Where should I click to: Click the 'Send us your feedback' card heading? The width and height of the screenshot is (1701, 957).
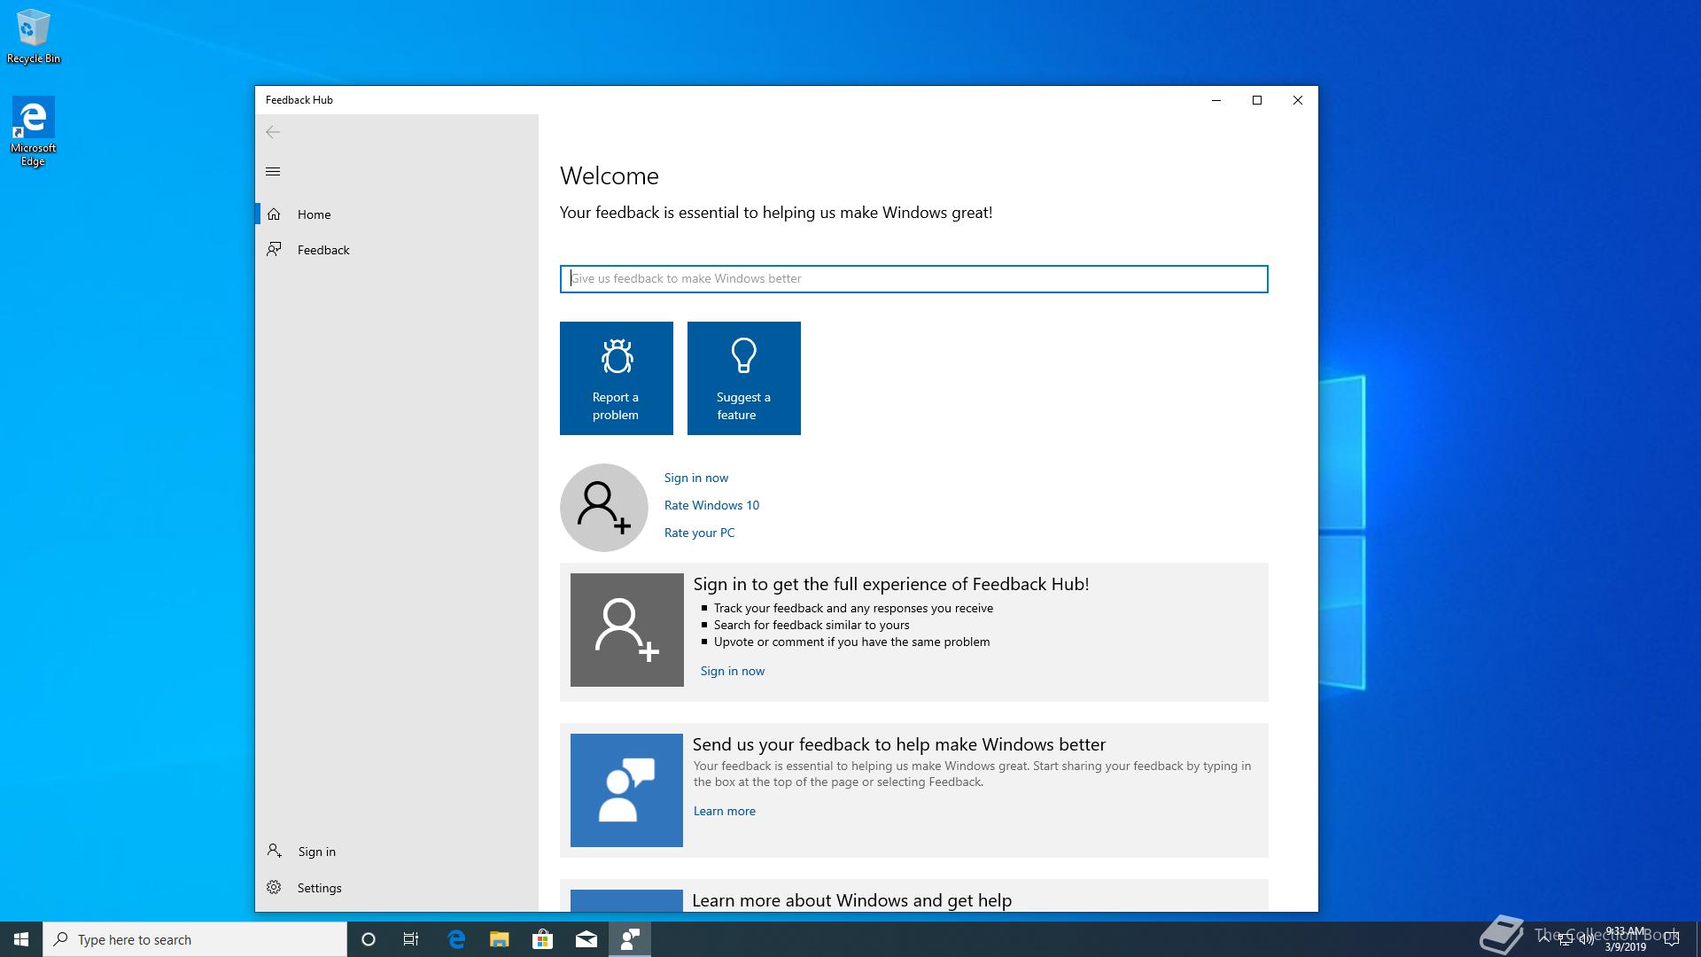pyautogui.click(x=899, y=744)
